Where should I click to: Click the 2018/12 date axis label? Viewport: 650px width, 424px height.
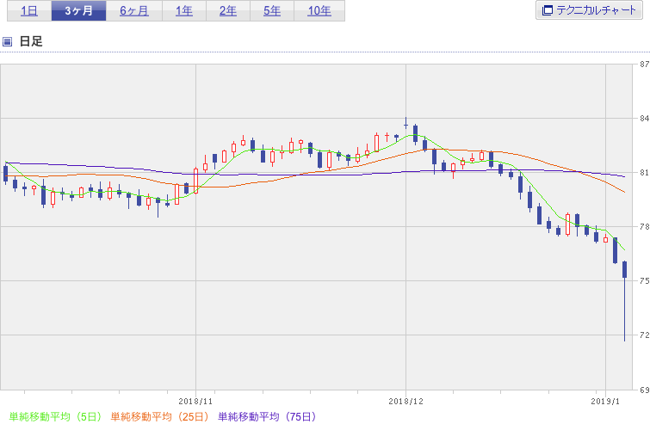pyautogui.click(x=405, y=402)
